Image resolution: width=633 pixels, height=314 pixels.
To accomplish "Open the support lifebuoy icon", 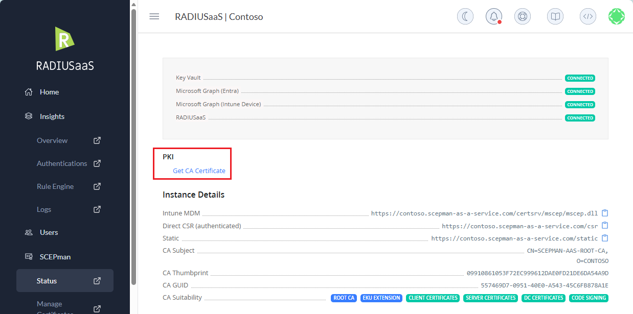I will coord(522,16).
